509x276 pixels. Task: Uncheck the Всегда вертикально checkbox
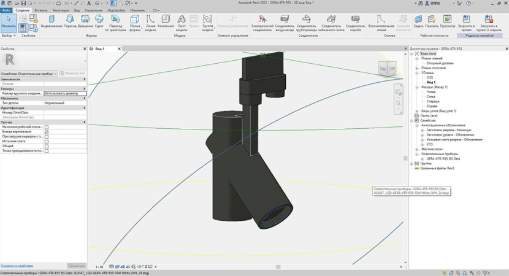coord(47,132)
